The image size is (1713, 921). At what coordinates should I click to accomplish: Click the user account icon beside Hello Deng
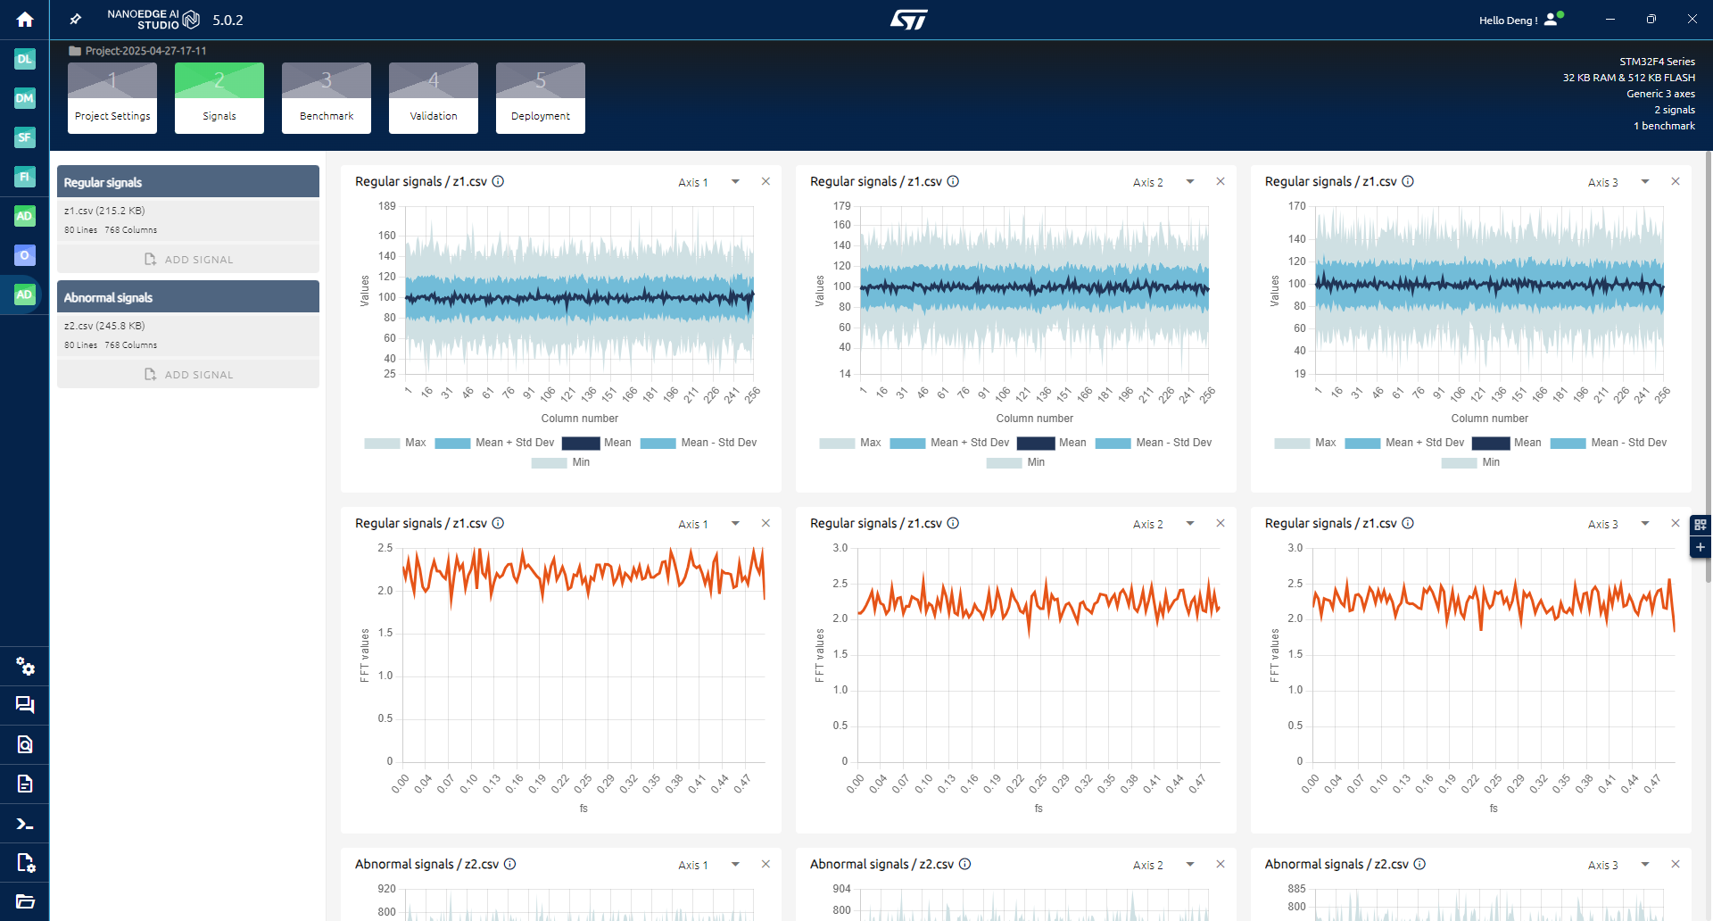click(x=1552, y=19)
